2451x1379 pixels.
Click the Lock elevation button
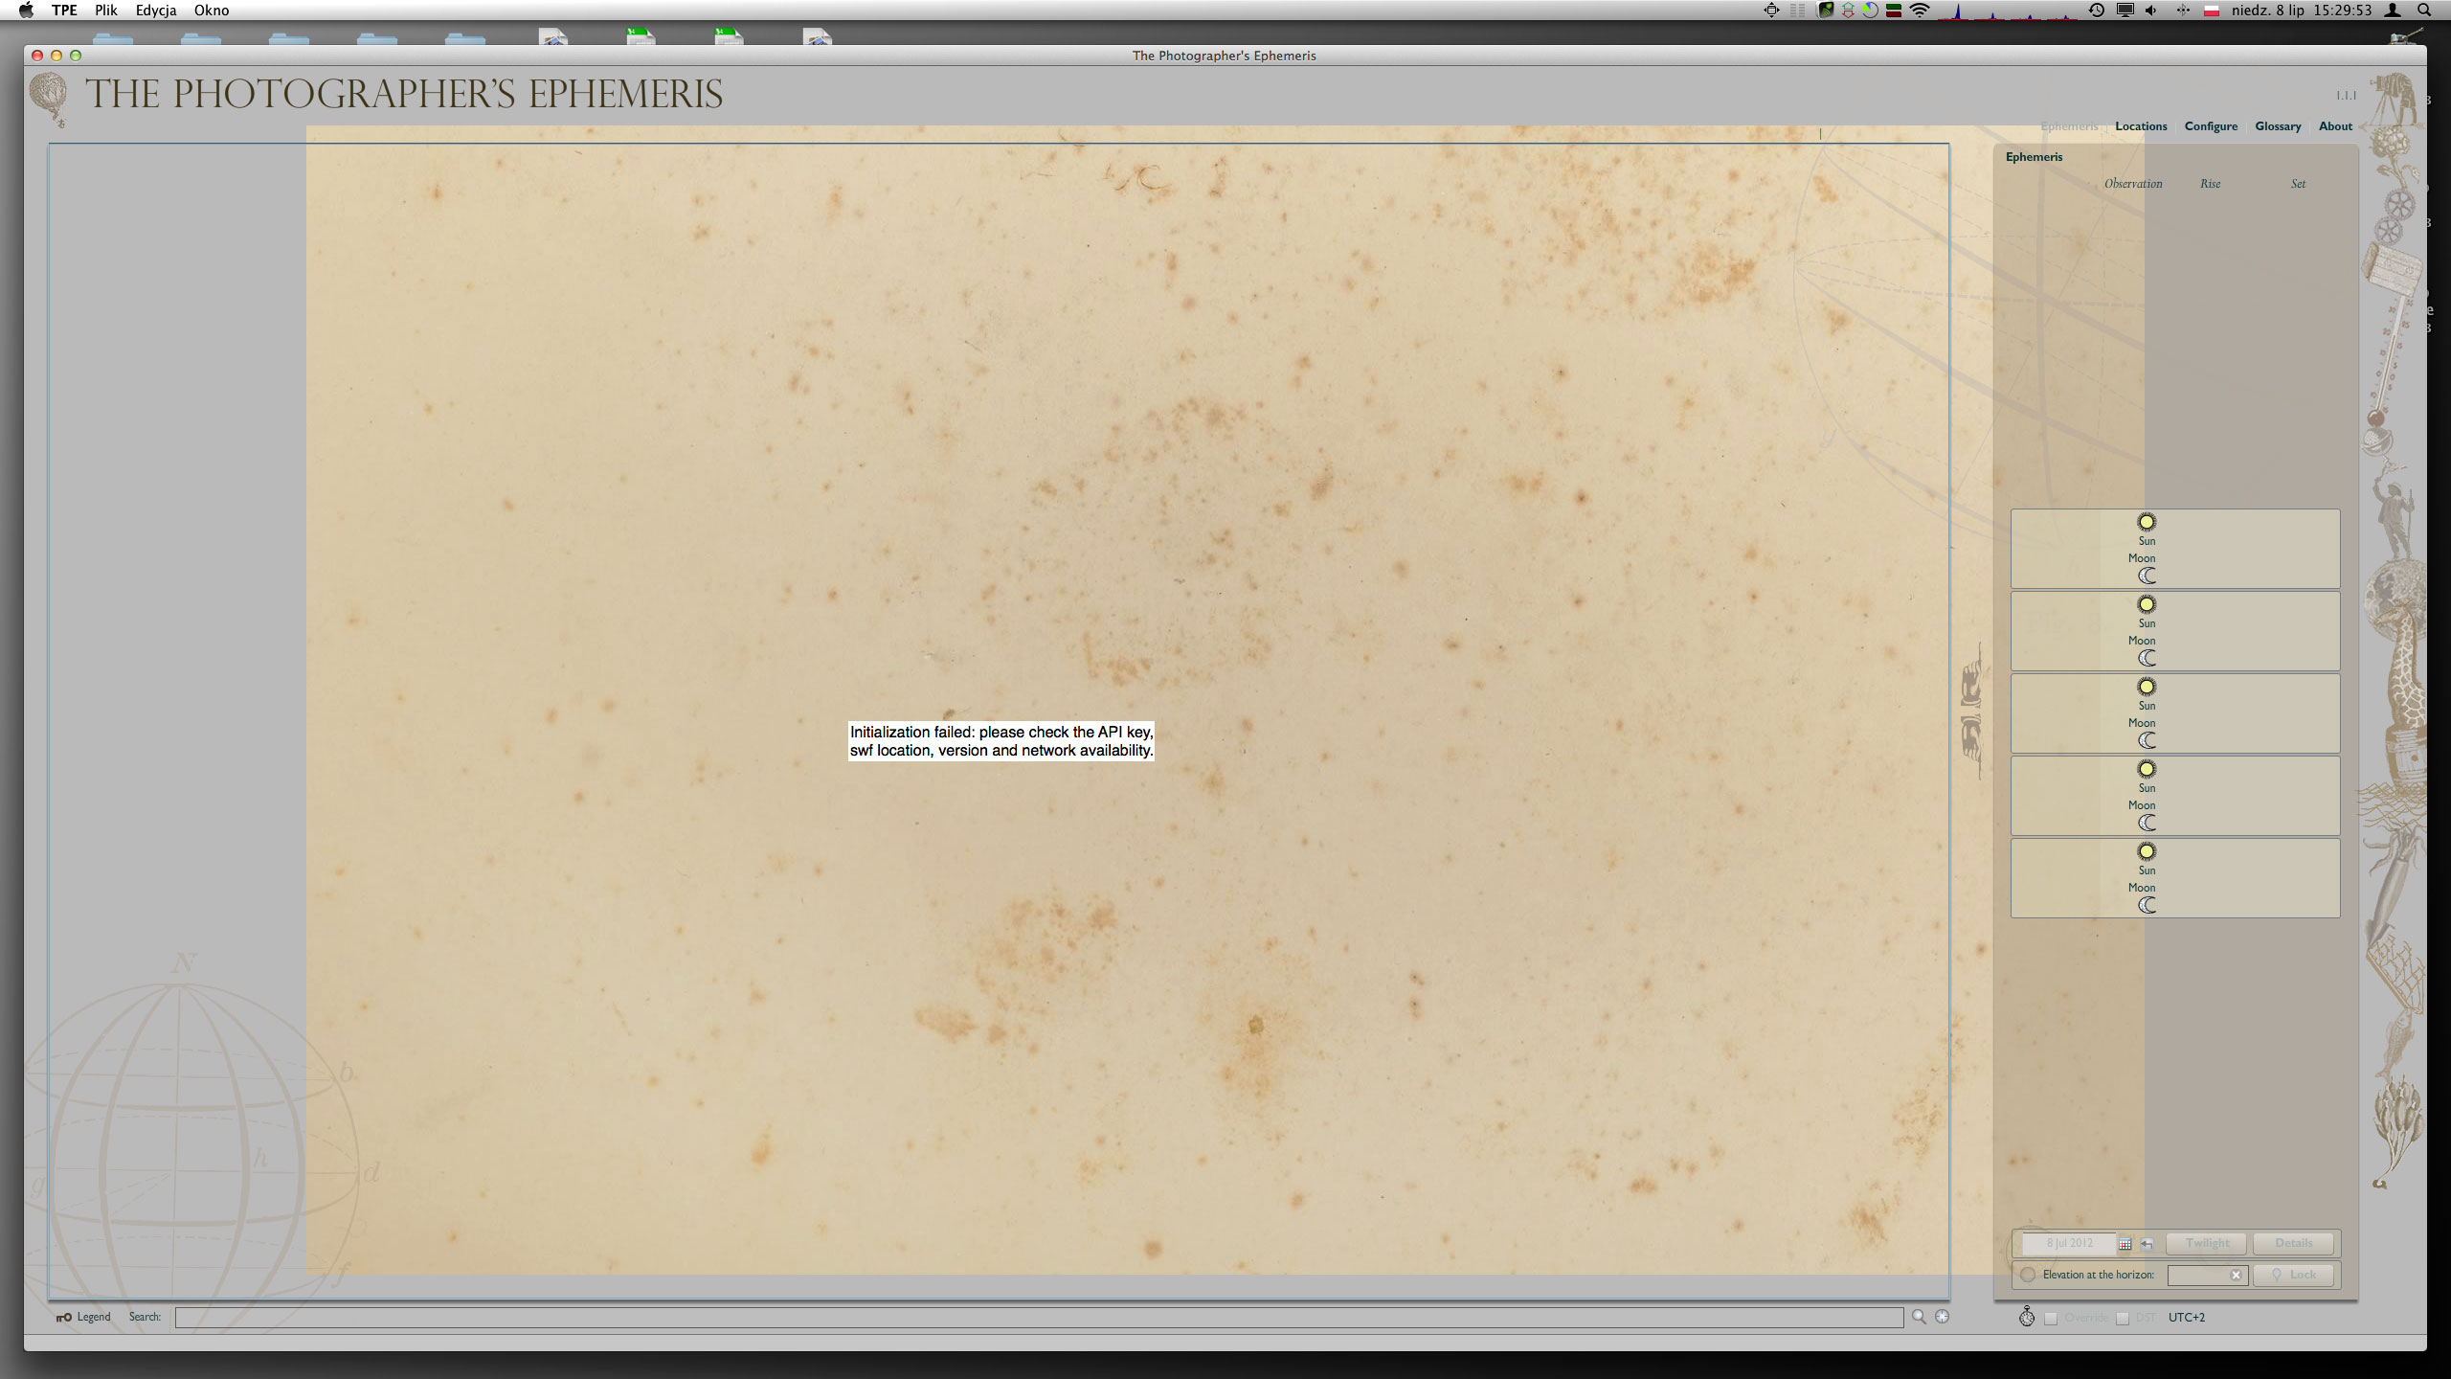click(2293, 1275)
